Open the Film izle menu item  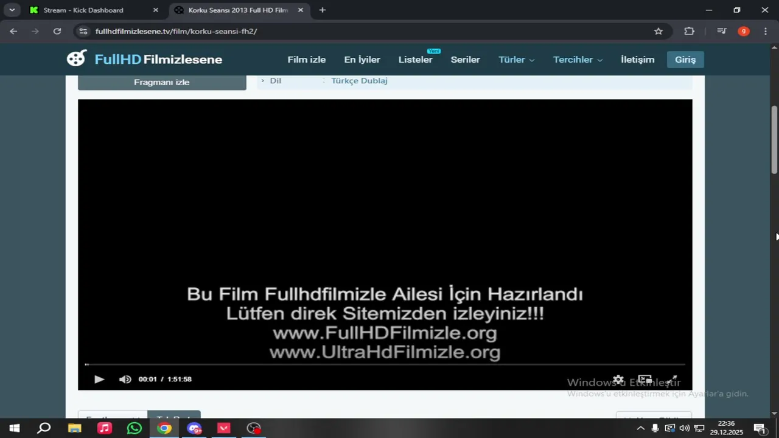tap(307, 60)
